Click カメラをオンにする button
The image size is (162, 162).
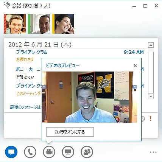(x=70, y=132)
